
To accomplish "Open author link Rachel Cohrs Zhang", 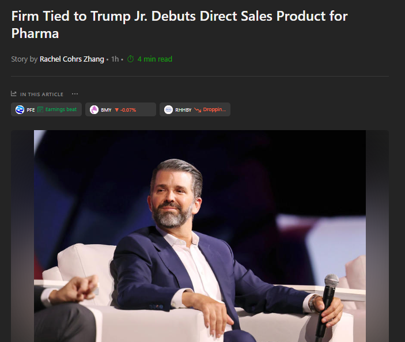I will pos(72,59).
